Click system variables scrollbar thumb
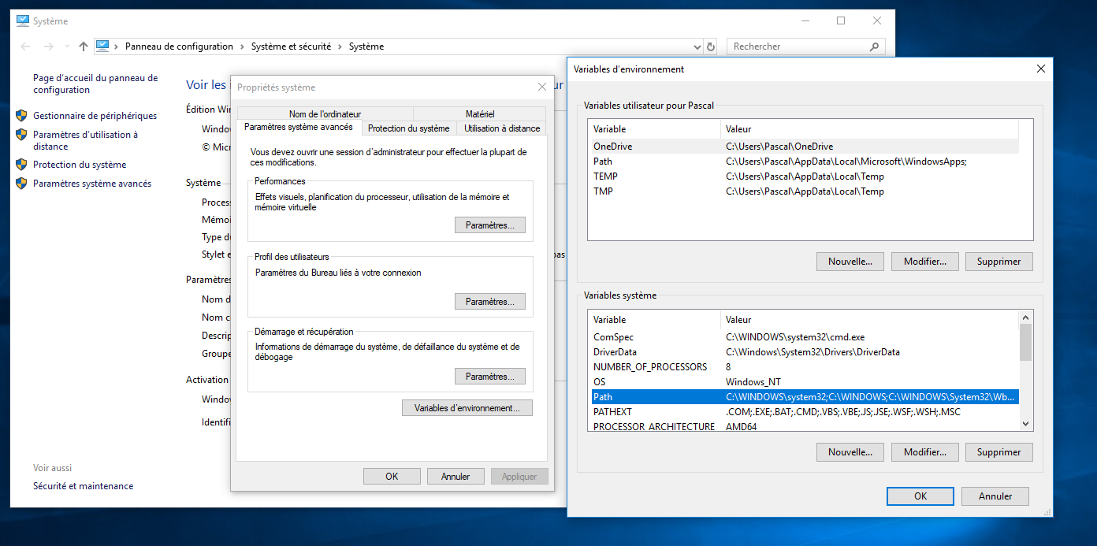Screen dimensions: 1097x546 coord(1025,342)
